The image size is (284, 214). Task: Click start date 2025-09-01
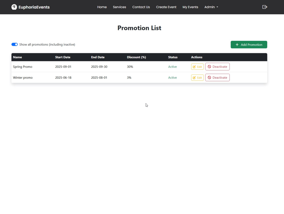click(x=63, y=67)
